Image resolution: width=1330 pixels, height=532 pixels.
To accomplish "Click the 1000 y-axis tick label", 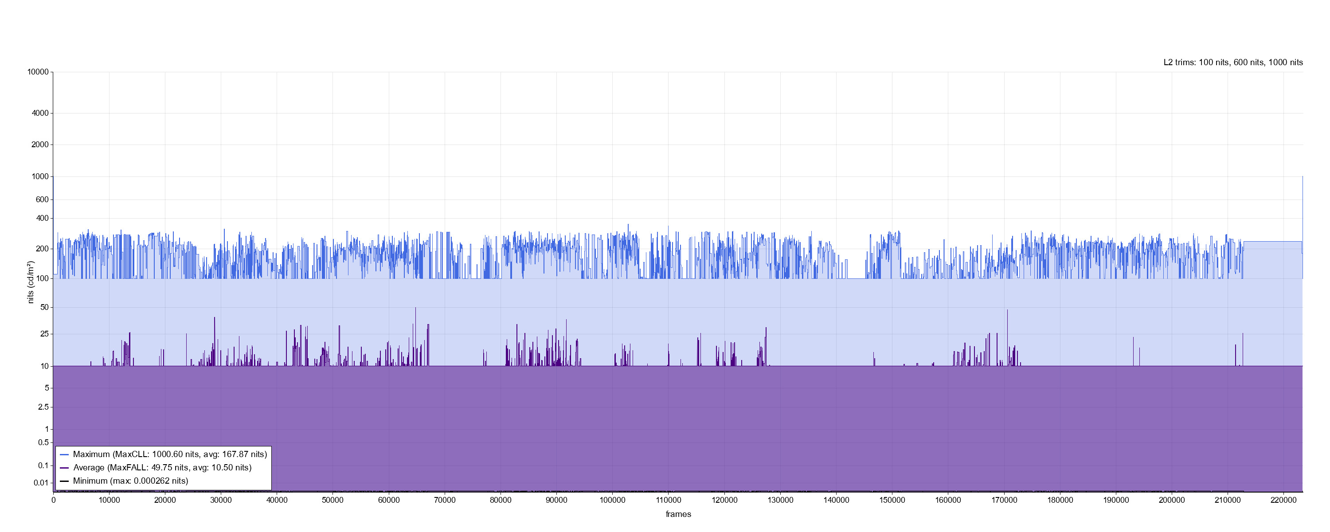I will [x=40, y=176].
